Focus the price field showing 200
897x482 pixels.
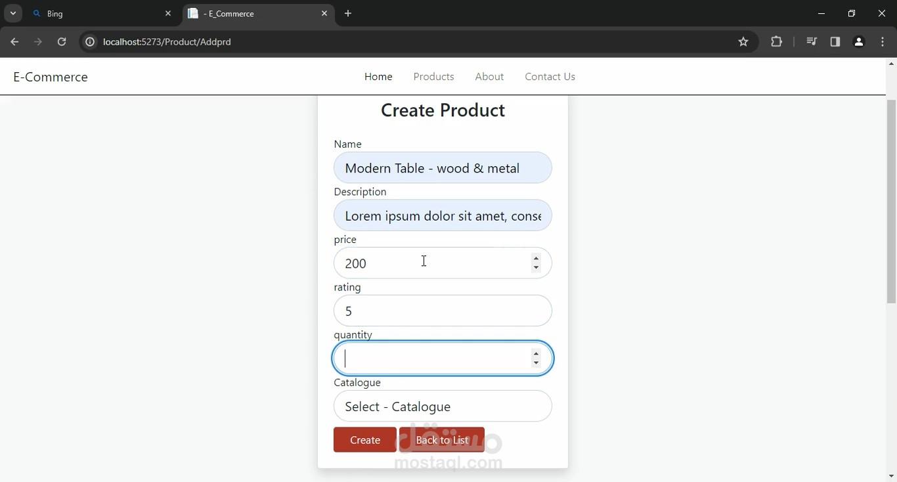point(443,263)
